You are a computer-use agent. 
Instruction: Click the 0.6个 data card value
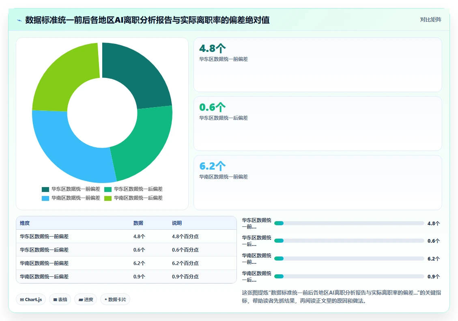212,107
